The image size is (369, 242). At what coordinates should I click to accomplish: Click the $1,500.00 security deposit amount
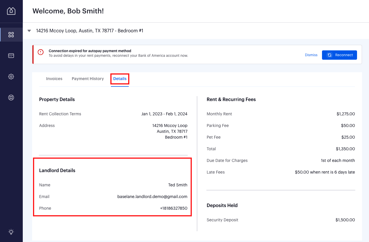pyautogui.click(x=345, y=220)
